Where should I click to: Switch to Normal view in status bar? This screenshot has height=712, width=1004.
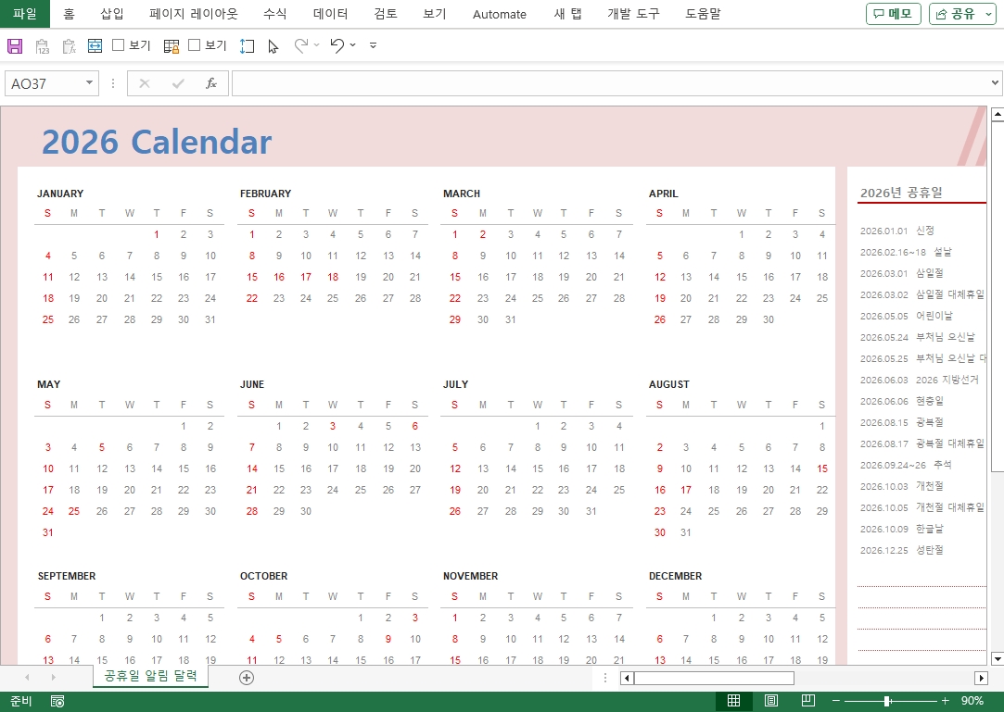734,701
